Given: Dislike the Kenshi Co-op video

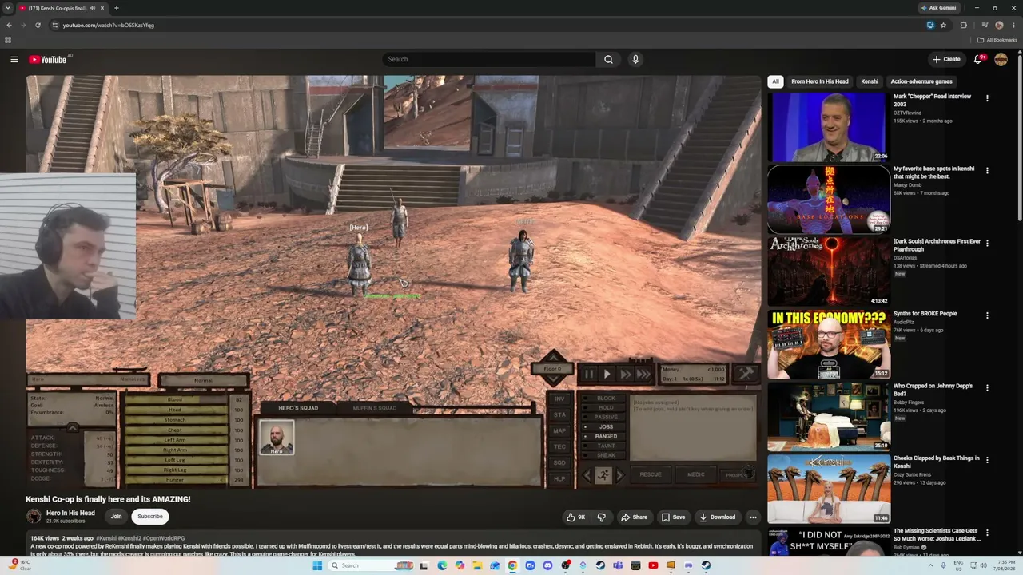Looking at the screenshot, I should pos(601,517).
